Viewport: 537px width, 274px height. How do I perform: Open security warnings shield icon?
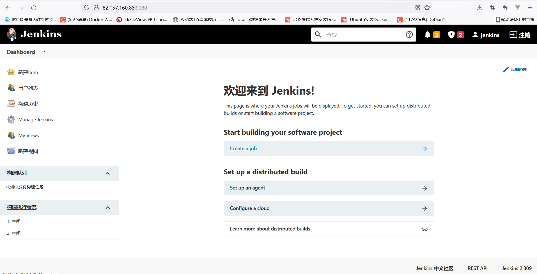(451, 35)
